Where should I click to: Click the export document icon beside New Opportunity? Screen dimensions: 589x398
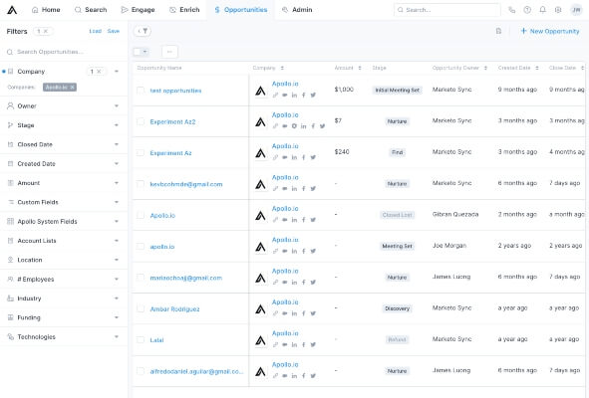(x=498, y=31)
